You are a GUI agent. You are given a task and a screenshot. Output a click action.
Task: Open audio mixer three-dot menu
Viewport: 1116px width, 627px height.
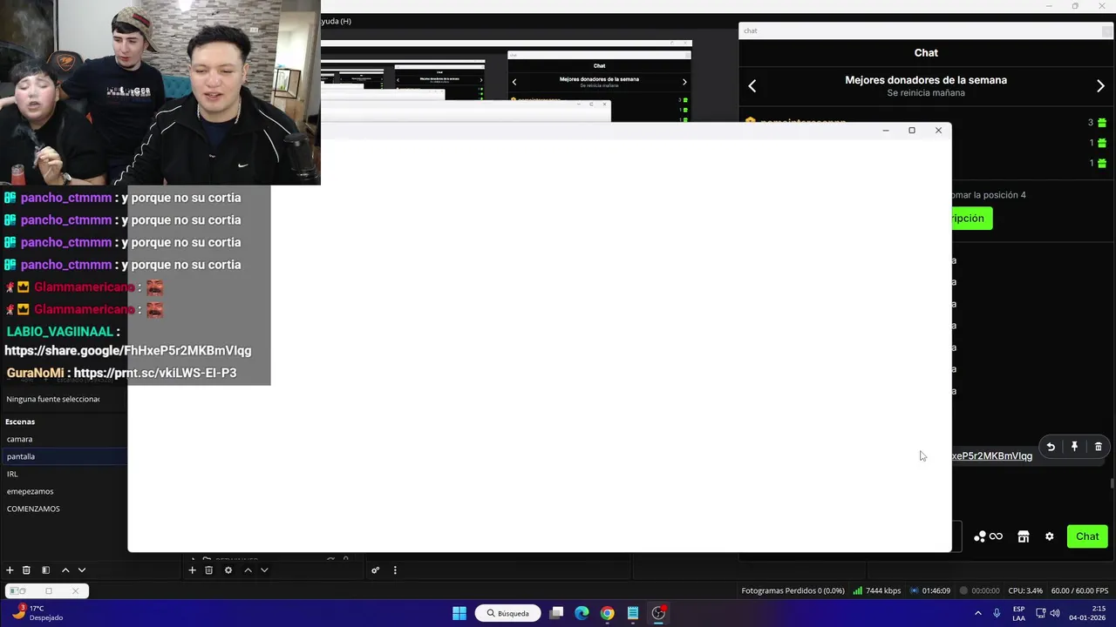click(395, 570)
